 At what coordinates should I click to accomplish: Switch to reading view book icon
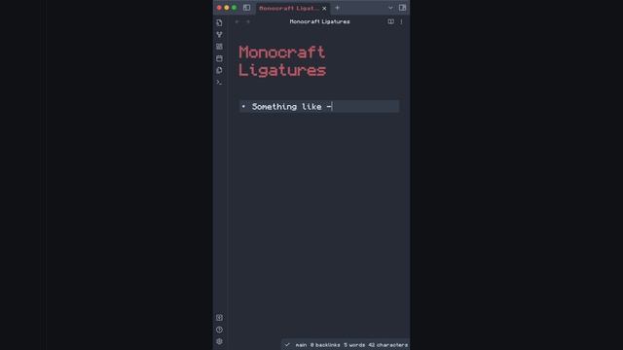tap(391, 21)
